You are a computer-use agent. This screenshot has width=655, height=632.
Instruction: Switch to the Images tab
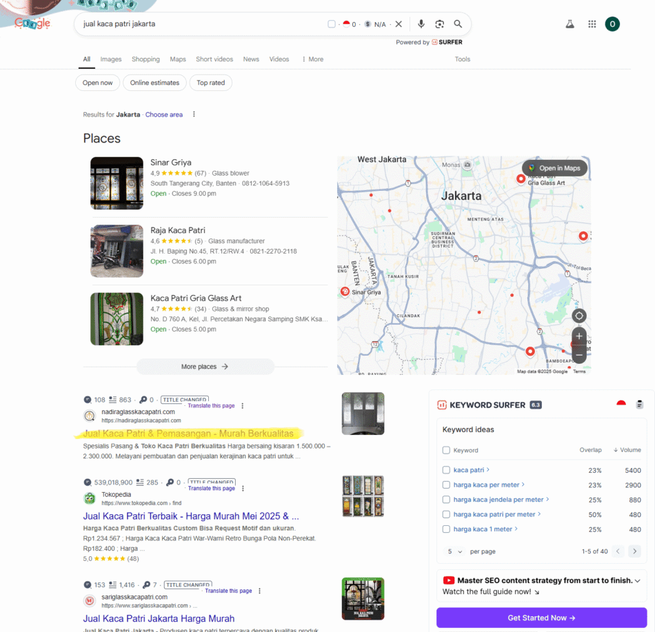click(x=110, y=59)
